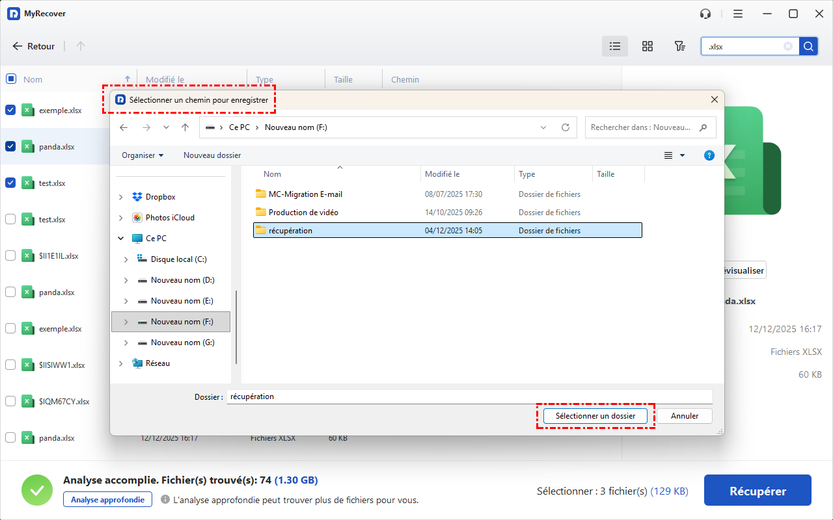Check the $II1E1IL.xlsx file checkbox
This screenshot has width=833, height=520.
pos(10,256)
